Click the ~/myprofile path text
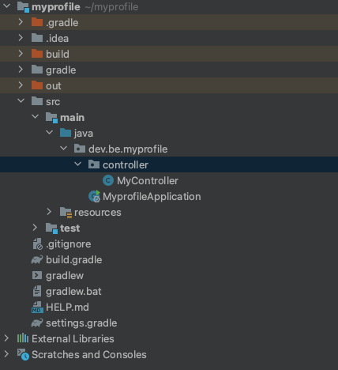338x370 pixels. pos(111,7)
